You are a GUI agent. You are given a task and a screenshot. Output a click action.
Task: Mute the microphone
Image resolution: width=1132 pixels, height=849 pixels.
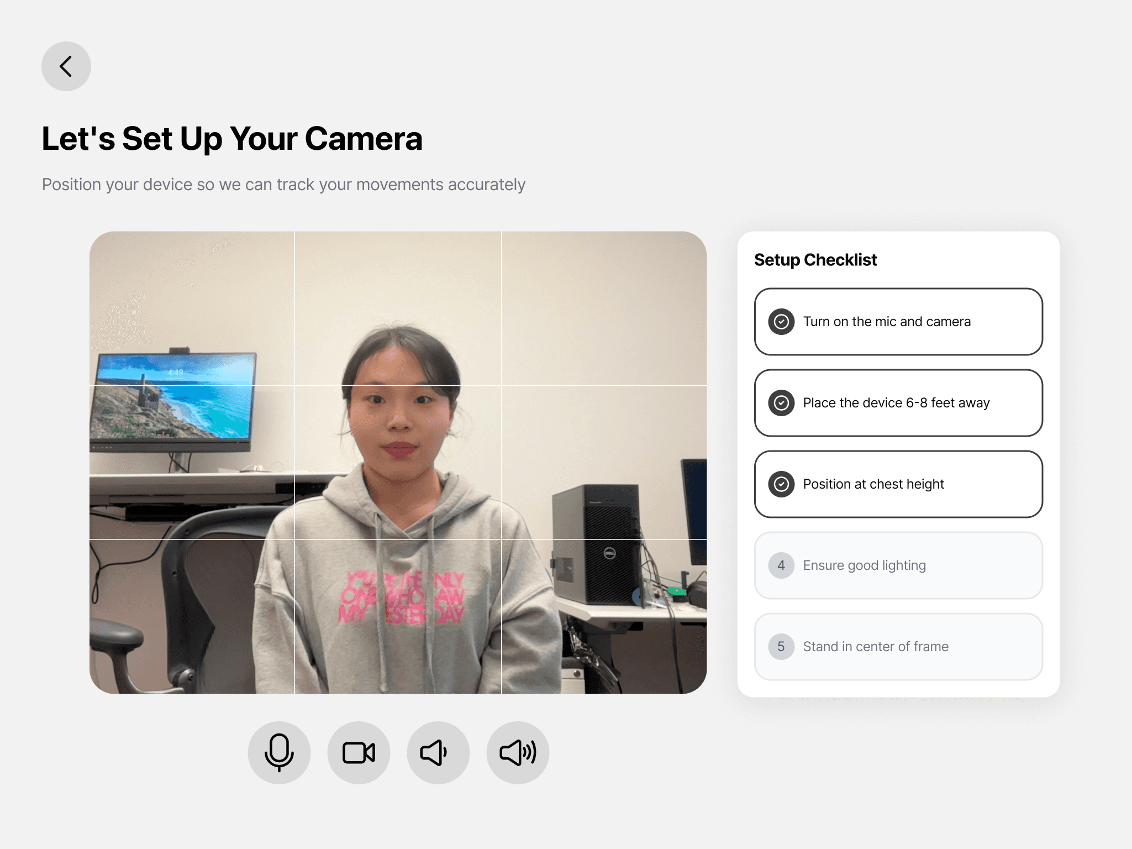coord(279,752)
